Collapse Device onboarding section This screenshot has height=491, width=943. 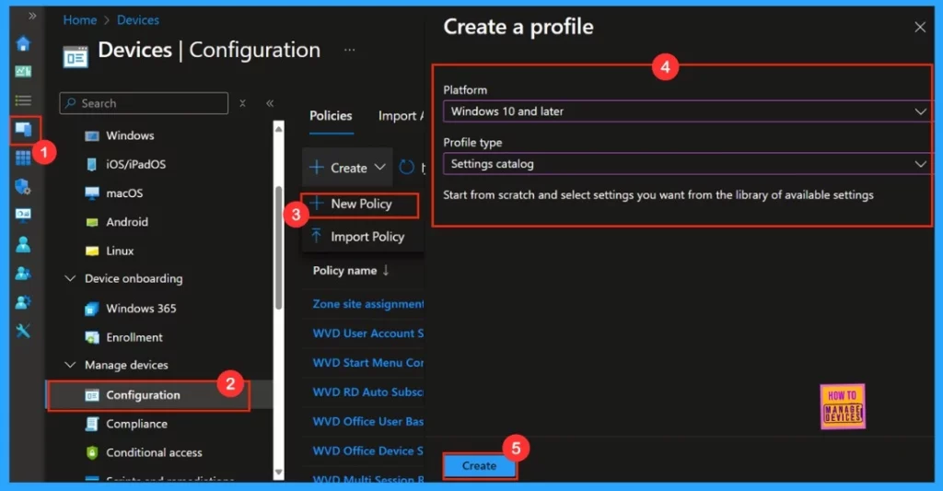(70, 278)
